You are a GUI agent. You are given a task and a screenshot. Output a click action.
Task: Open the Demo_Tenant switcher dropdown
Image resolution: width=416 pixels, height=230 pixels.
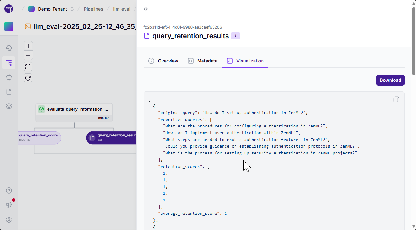pos(51,9)
